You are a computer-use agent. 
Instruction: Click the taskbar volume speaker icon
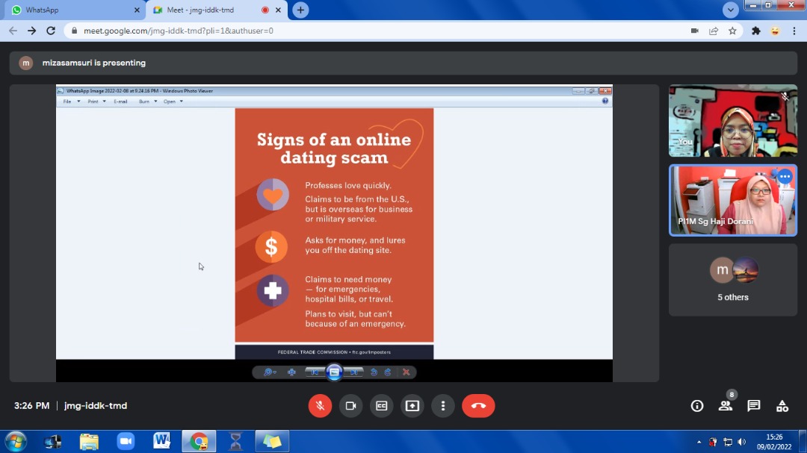pyautogui.click(x=741, y=442)
